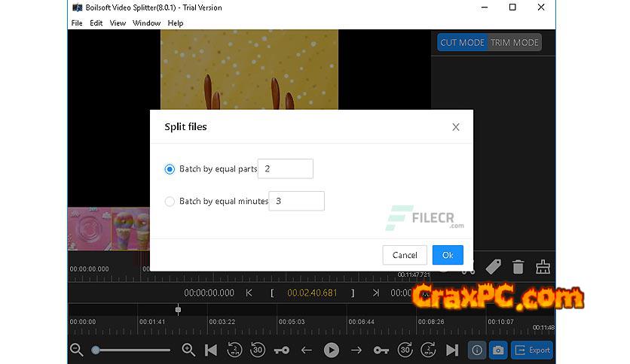630x364 pixels.
Task: Click the zoom in magnifier icon
Action: click(x=188, y=350)
